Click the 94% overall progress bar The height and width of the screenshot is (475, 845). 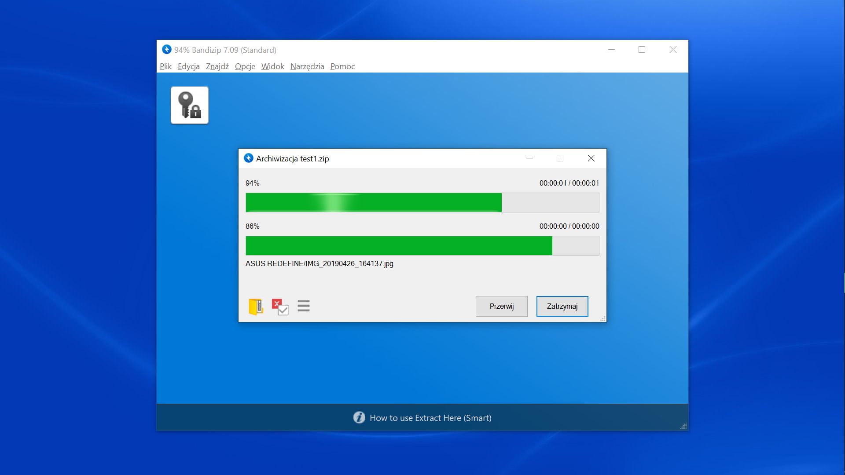(x=422, y=203)
